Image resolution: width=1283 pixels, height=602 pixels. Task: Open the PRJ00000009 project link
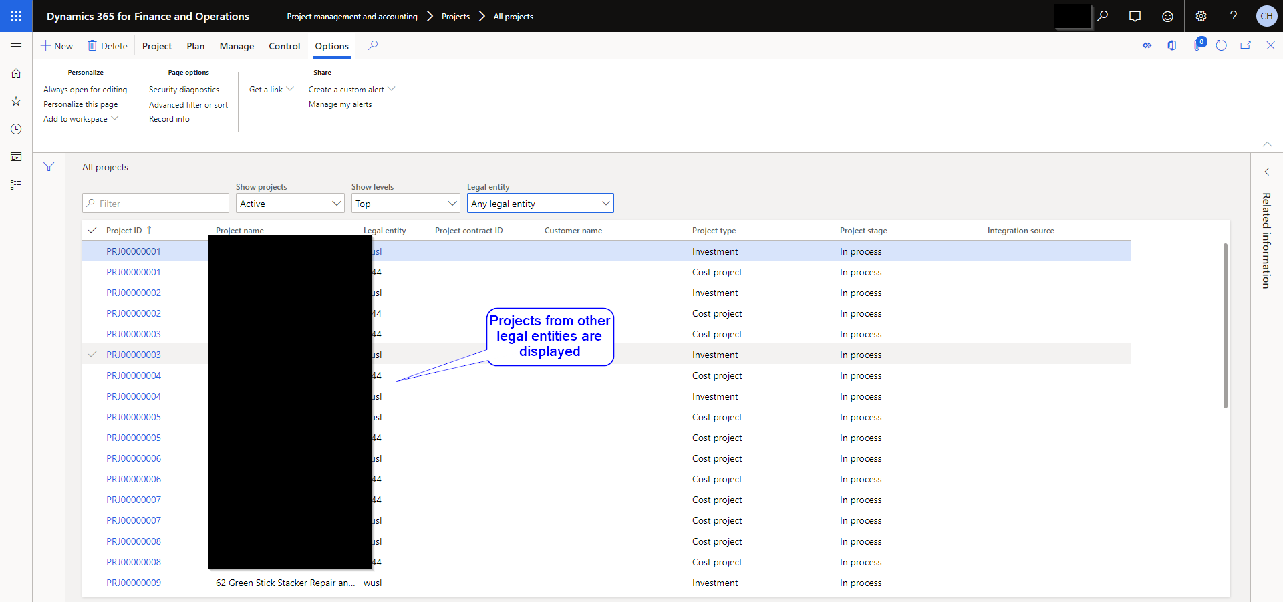134,583
